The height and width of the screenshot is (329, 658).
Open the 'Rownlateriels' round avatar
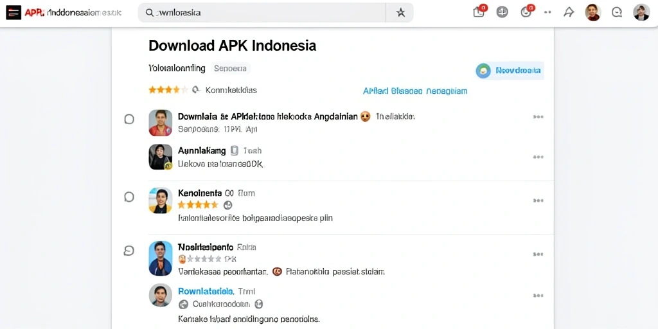[160, 295]
